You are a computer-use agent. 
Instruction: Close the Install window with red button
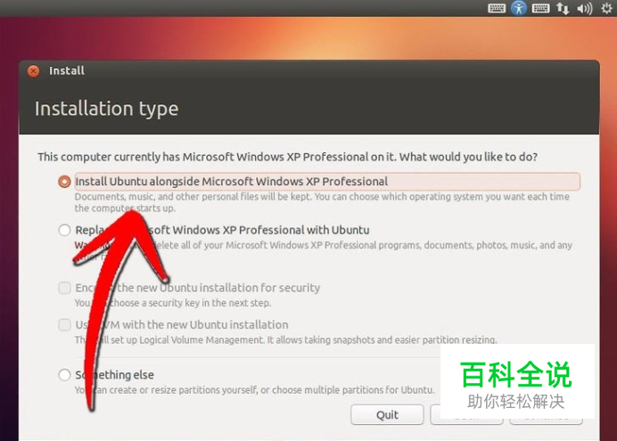34,70
